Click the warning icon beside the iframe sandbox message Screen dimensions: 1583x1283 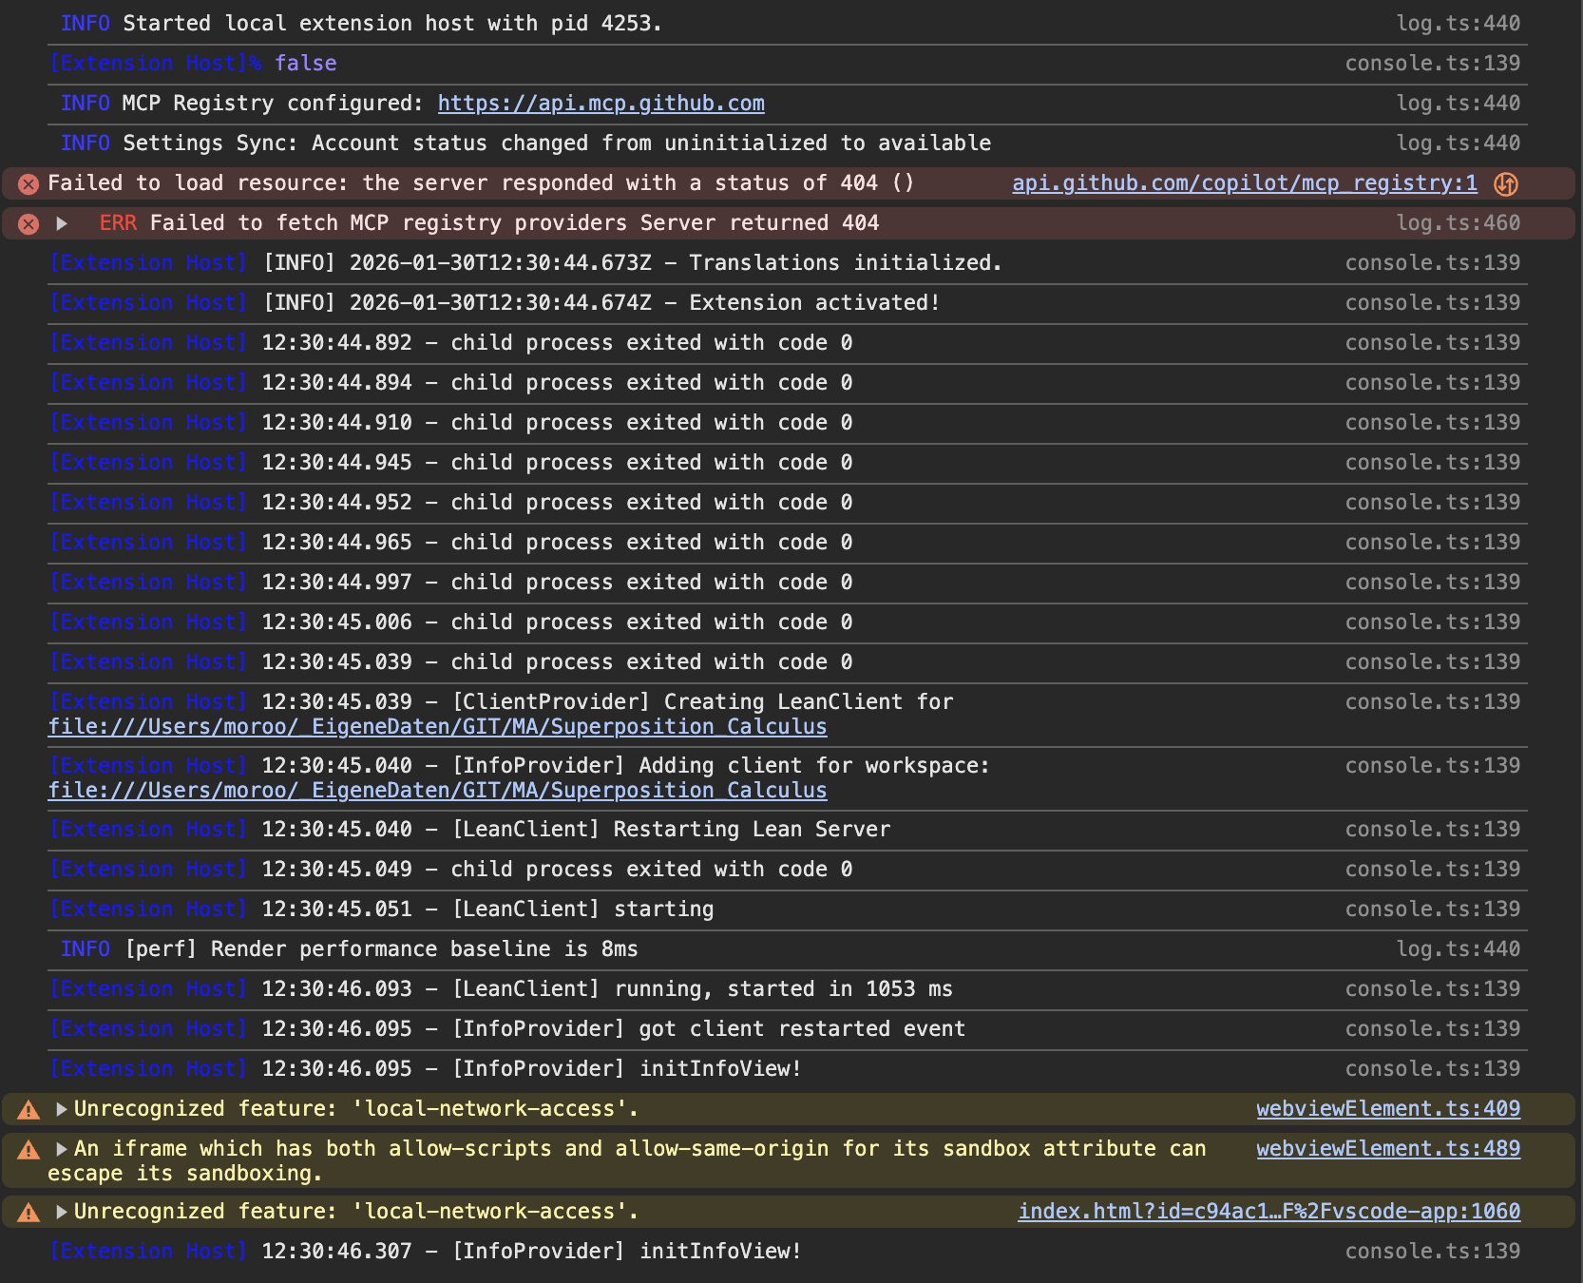pos(29,1150)
